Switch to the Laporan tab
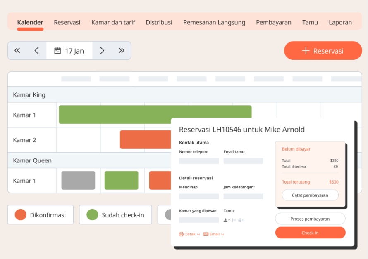Screen dimensions: 368x259 (x=340, y=22)
